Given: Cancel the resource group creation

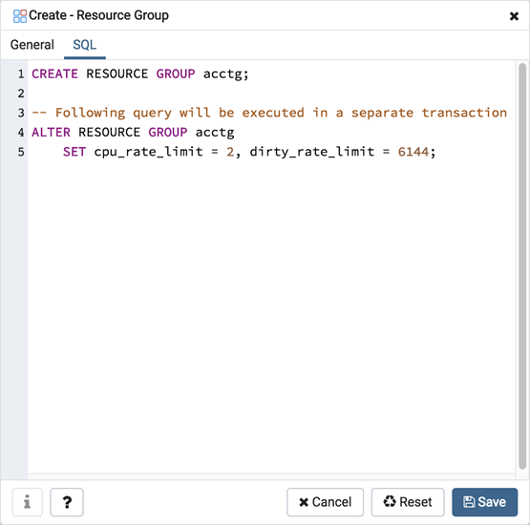Looking at the screenshot, I should (x=326, y=502).
